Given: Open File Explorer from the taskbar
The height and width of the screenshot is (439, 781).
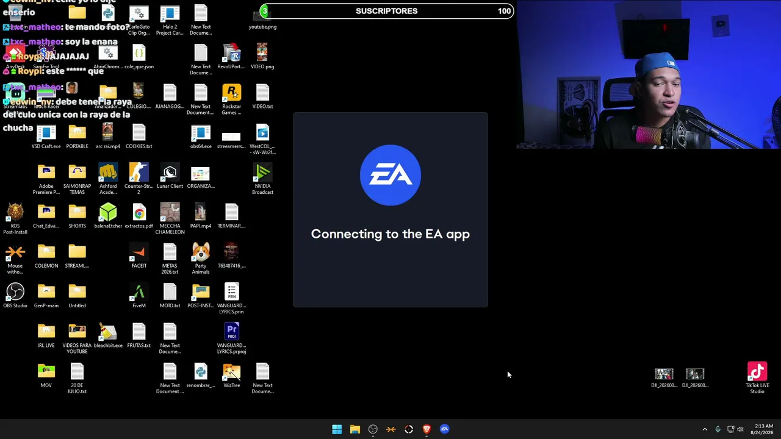Looking at the screenshot, I should (x=355, y=429).
